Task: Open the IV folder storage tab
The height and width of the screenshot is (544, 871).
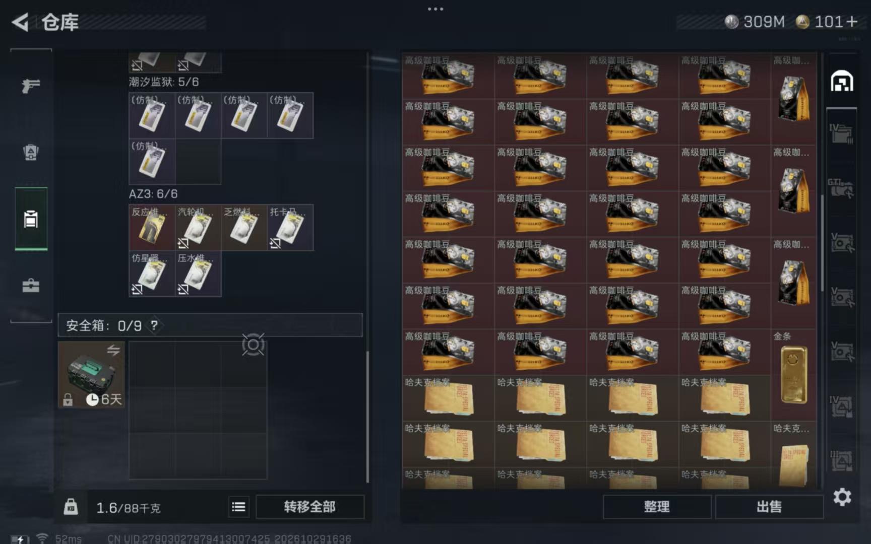Action: [x=841, y=133]
